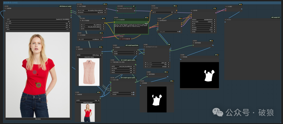Viewport: 283px width, 124px height.
Task: Open the fp16 precision selector in SAM2 loader
Action: (x=123, y=72)
